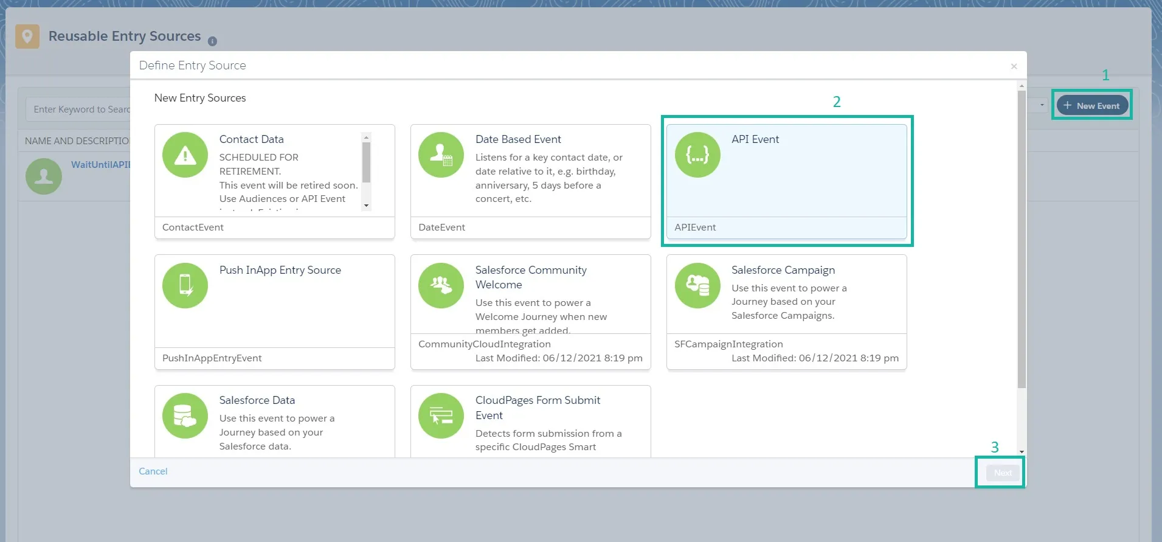
Task: Click the Next button in dialog footer
Action: point(1002,473)
